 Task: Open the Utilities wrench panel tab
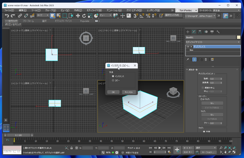(218, 32)
